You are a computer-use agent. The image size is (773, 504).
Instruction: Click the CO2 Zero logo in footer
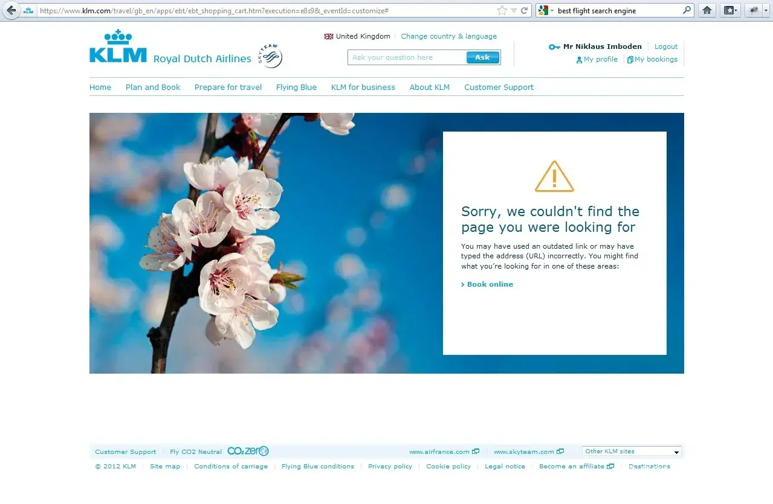(248, 451)
